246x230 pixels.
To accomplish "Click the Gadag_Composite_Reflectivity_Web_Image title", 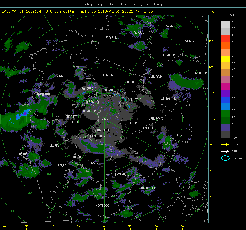I will coord(123,4).
